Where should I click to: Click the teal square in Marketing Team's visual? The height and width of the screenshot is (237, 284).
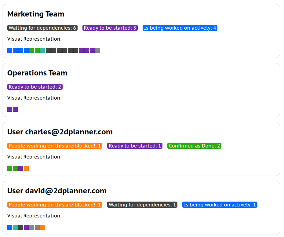pos(43,50)
